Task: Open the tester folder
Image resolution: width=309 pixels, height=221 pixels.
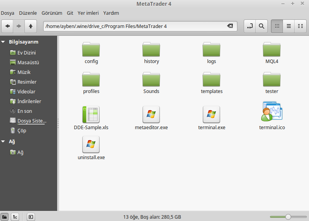Action: click(x=272, y=83)
